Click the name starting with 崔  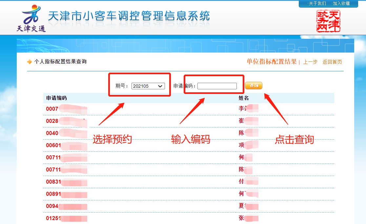click(x=248, y=121)
